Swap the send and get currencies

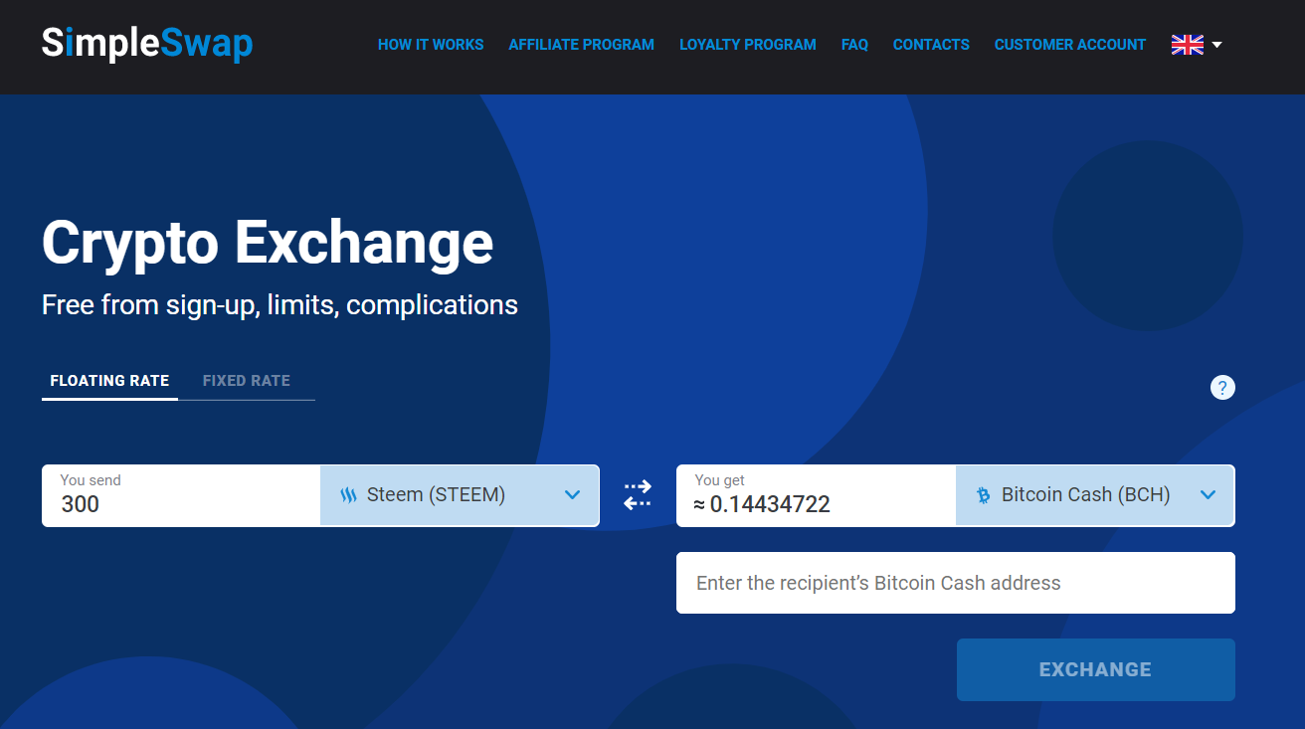pos(638,495)
